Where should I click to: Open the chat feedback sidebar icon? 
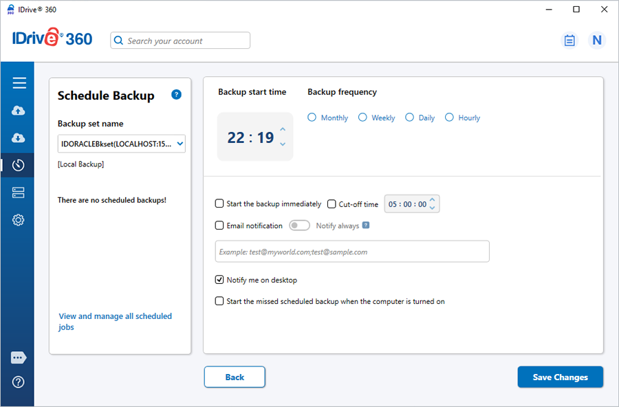point(19,357)
